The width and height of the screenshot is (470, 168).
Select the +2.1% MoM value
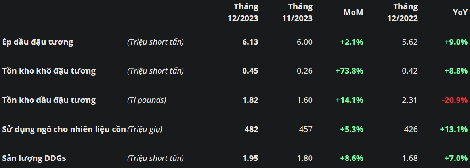pos(352,42)
